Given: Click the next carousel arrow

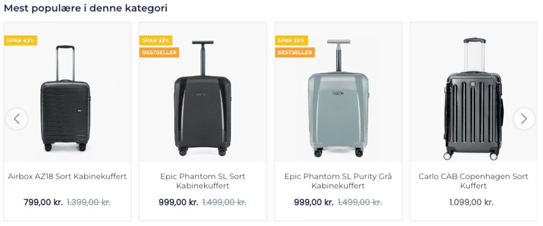Looking at the screenshot, I should point(524,119).
